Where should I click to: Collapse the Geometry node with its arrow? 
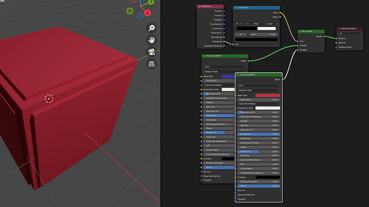point(199,6)
